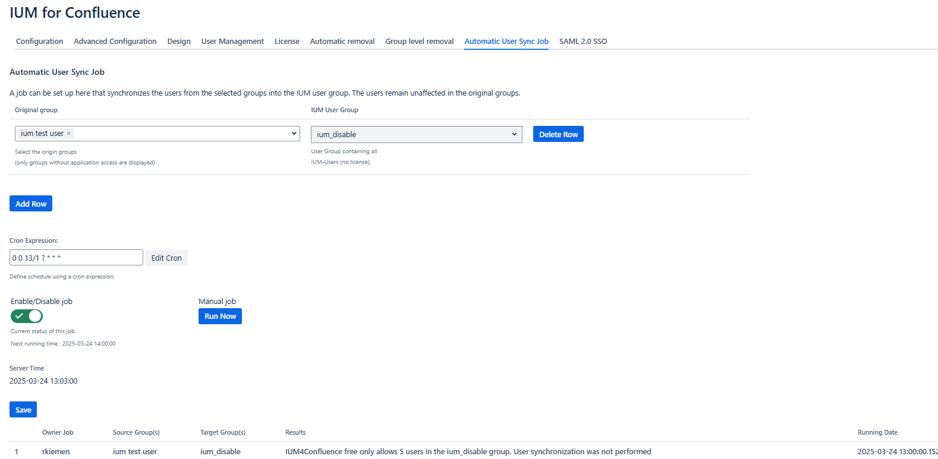Viewport: 938px width, 459px height.
Task: Save the sync job settings
Action: click(x=23, y=410)
